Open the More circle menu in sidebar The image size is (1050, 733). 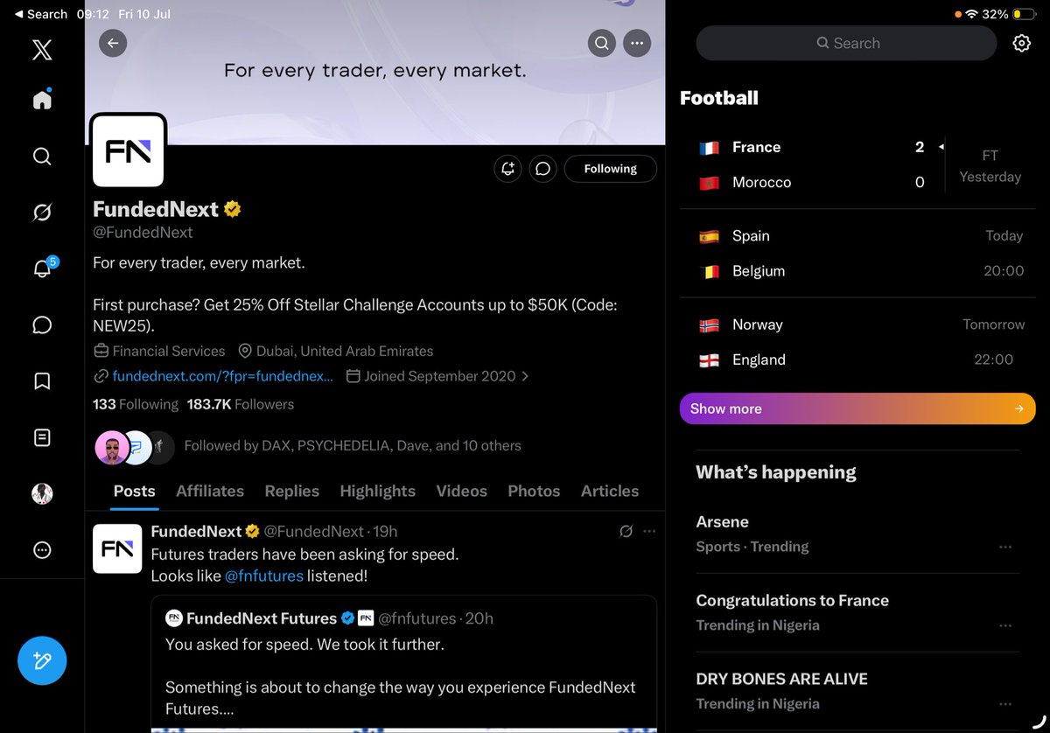(42, 550)
